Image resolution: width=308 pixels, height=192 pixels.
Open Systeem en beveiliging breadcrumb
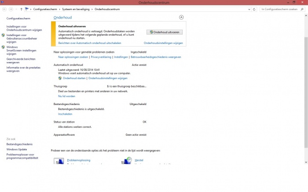pos(76,9)
